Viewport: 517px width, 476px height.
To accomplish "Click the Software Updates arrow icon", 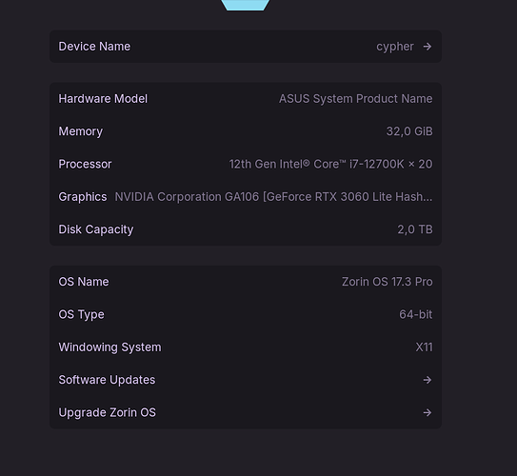I will coord(428,380).
